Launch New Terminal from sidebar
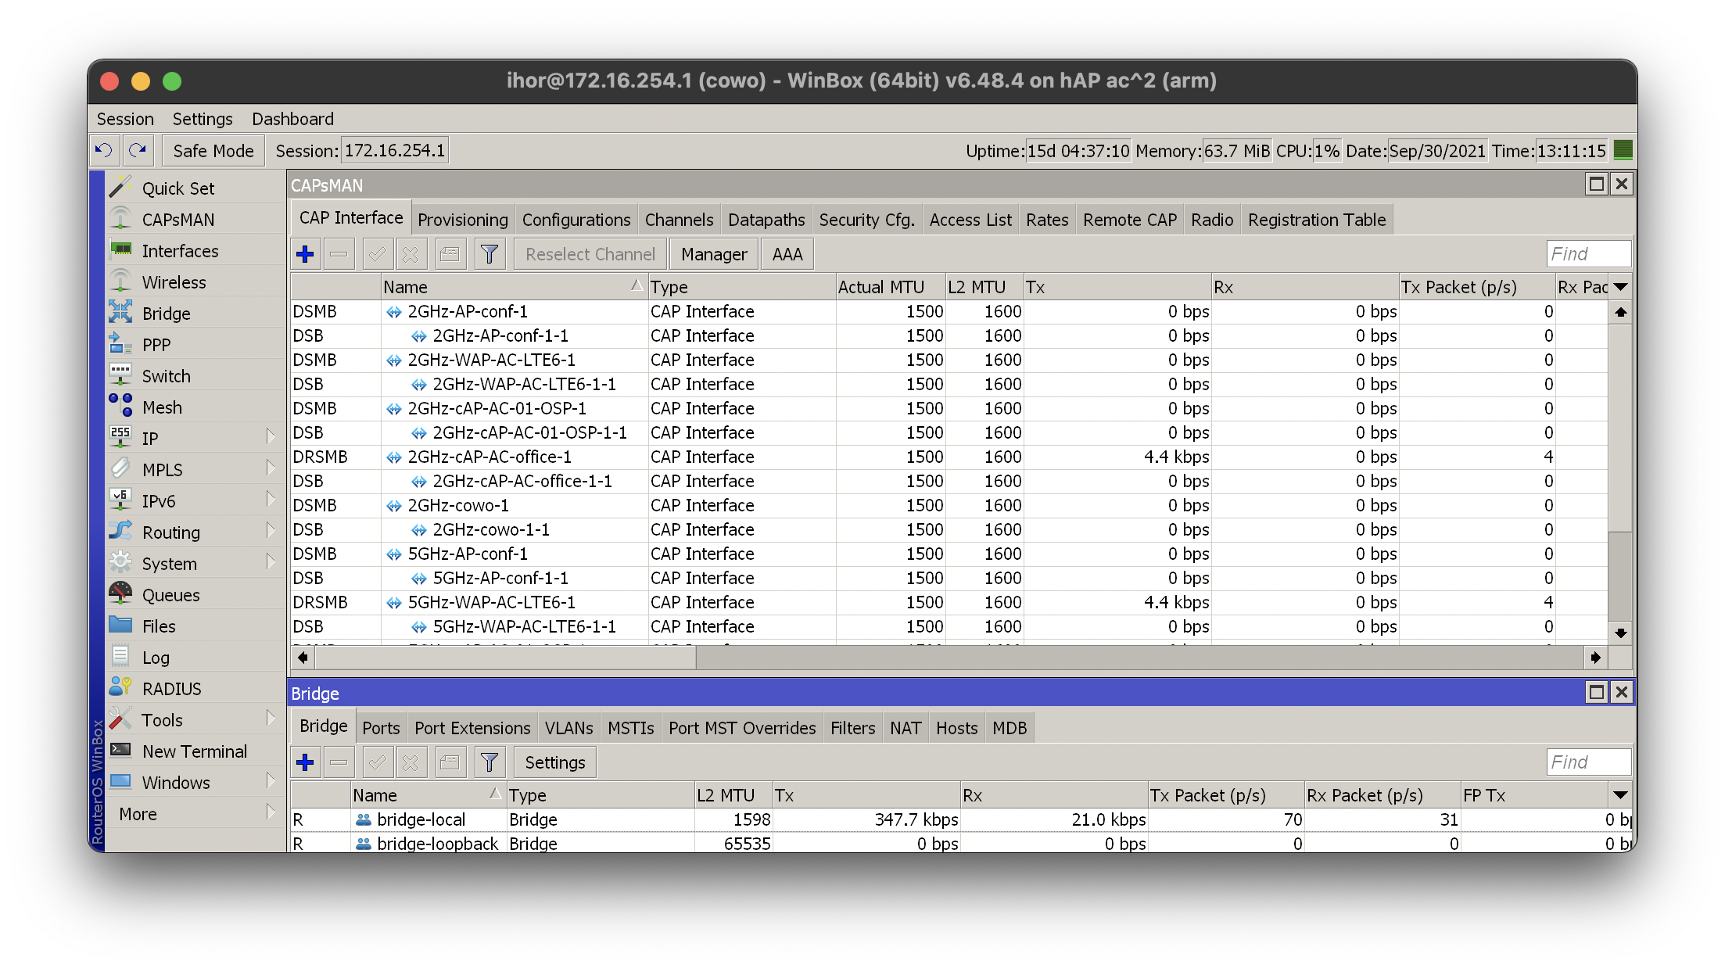 (x=195, y=751)
